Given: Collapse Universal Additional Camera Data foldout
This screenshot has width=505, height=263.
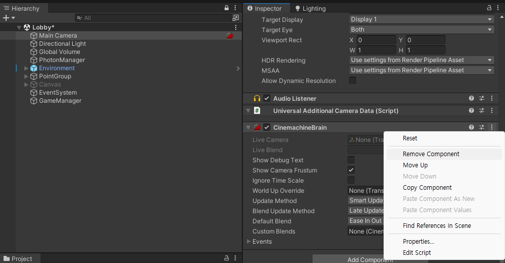Looking at the screenshot, I should (x=248, y=110).
